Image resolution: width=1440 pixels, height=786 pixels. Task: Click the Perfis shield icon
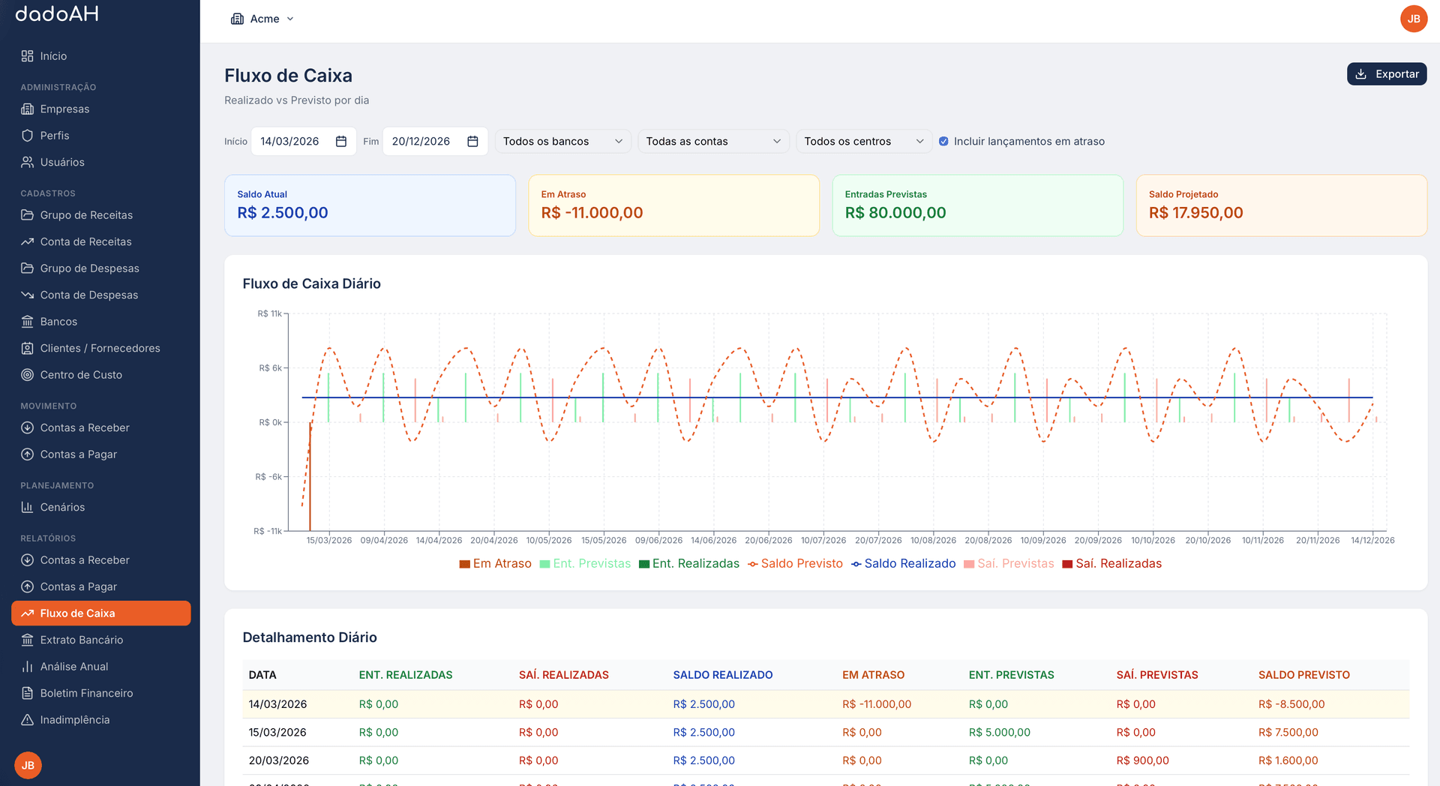click(28, 136)
